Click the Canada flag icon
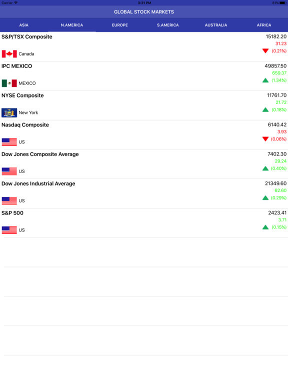The image size is (288, 384). point(9,54)
